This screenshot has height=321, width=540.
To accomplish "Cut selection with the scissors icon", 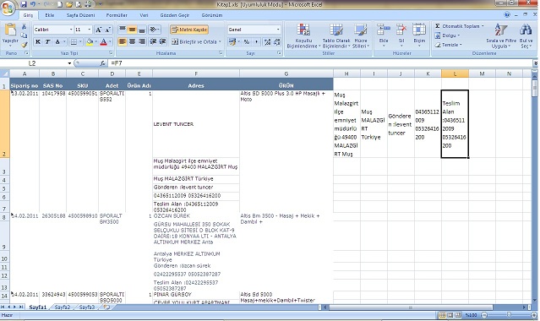I will tap(24, 26).
